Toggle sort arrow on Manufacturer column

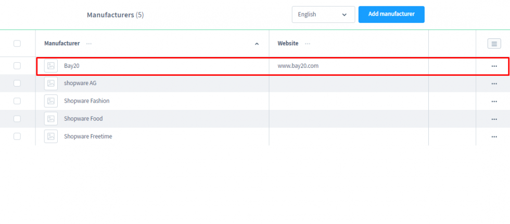click(257, 44)
